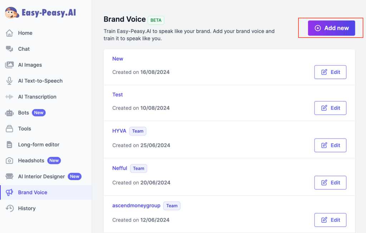Click the Tools toolbox icon
Image resolution: width=366 pixels, height=233 pixels.
click(x=10, y=129)
